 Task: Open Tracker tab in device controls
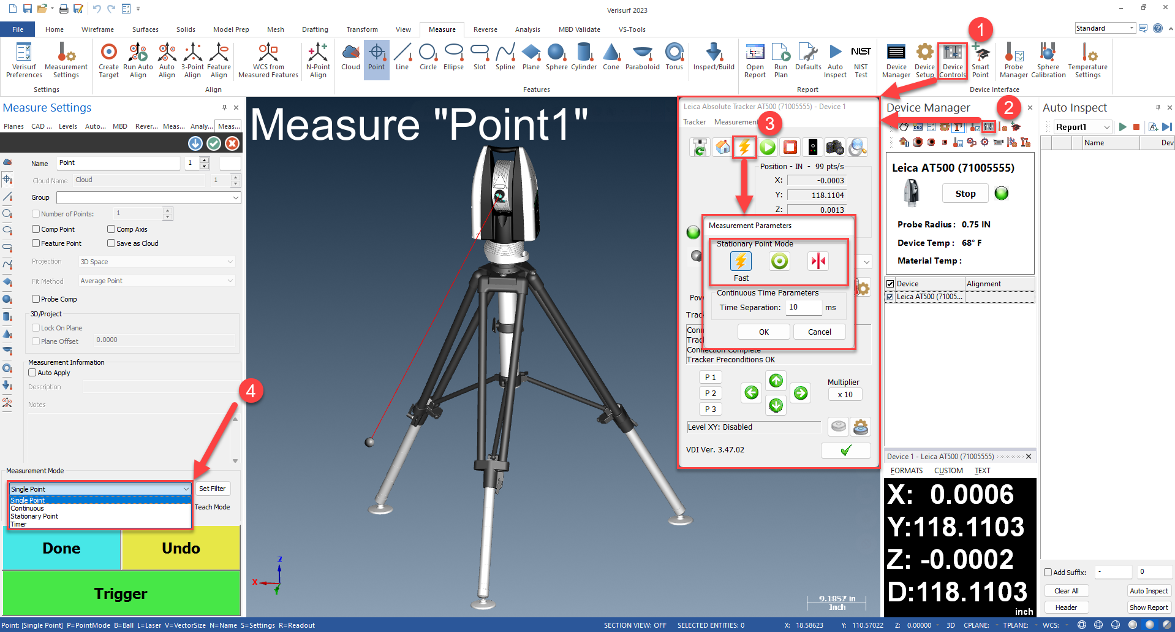(x=694, y=122)
